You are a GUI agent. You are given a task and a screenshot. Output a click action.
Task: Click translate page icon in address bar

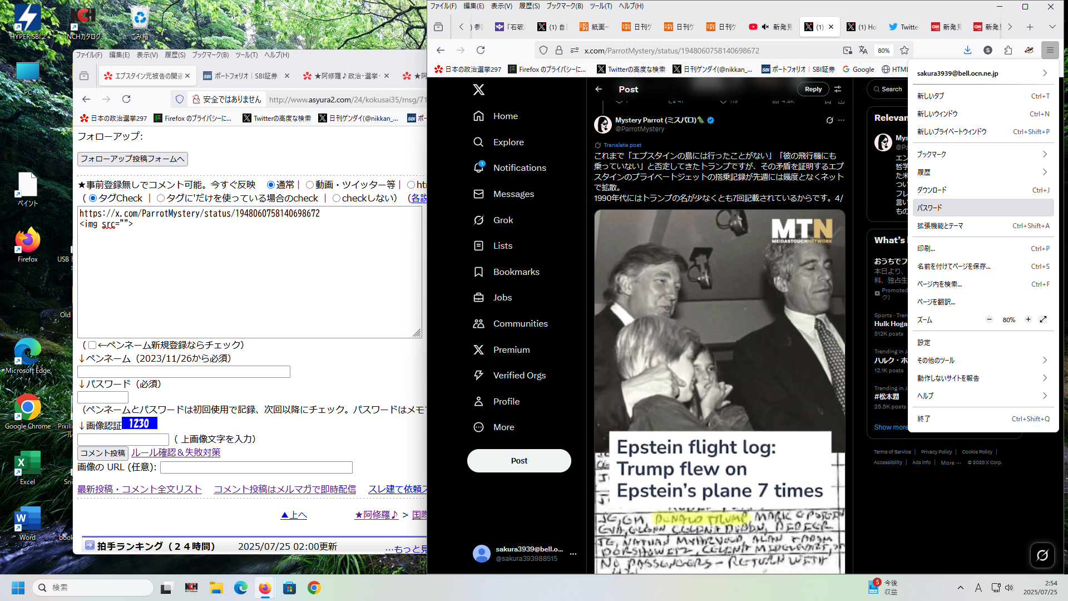coord(863,50)
